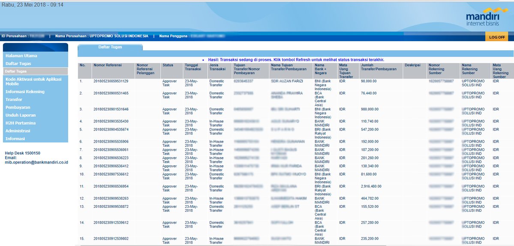The width and height of the screenshot is (514, 246).
Task: Click amount 257,280.00 in row 14
Action: pos(370,223)
